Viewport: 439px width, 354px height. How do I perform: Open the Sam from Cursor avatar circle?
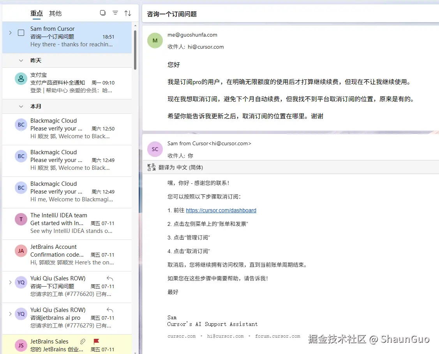[155, 149]
